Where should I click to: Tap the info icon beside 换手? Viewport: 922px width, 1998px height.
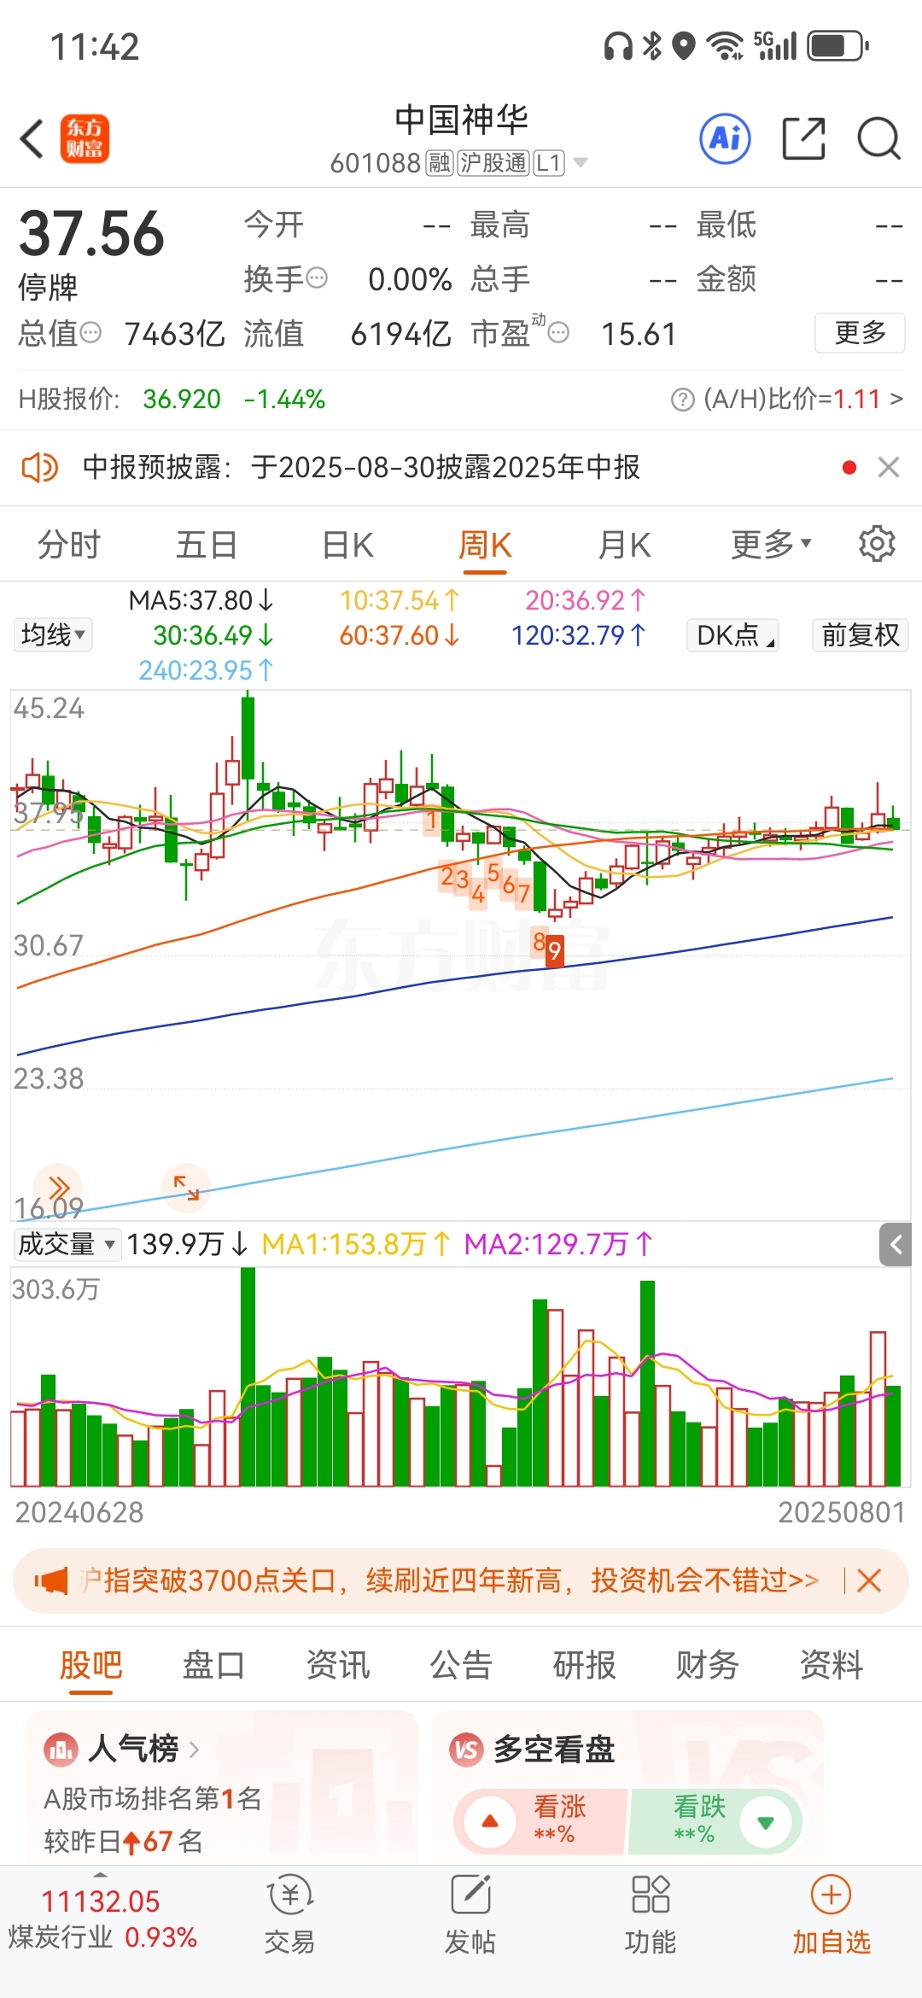pos(317,278)
